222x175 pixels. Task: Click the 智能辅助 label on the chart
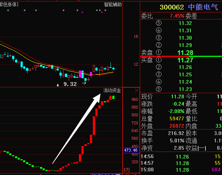113,4
